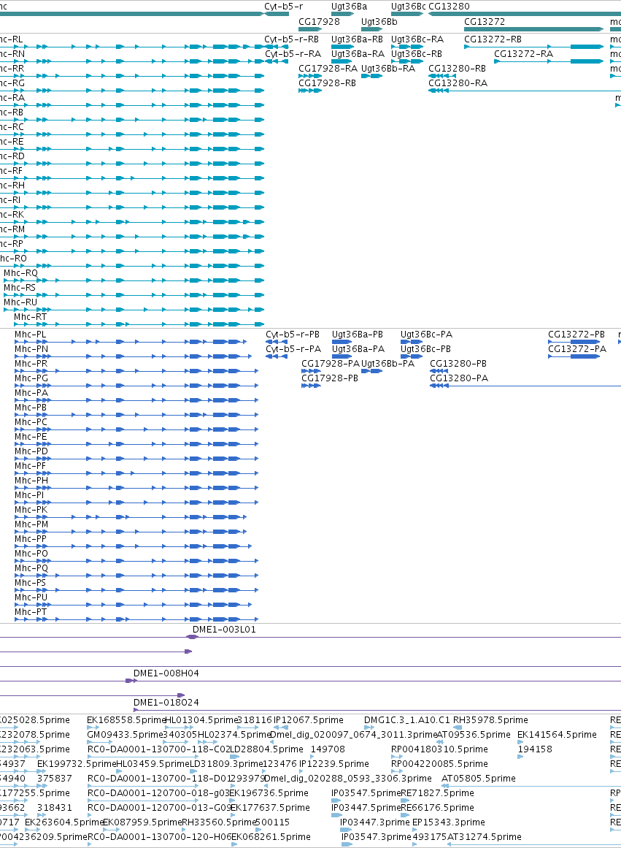
Task: Select the DME1-018O24 feature label
Action: (166, 703)
